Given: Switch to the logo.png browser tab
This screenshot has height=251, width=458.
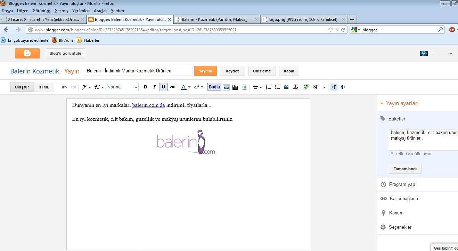Looking at the screenshot, I should (304, 19).
